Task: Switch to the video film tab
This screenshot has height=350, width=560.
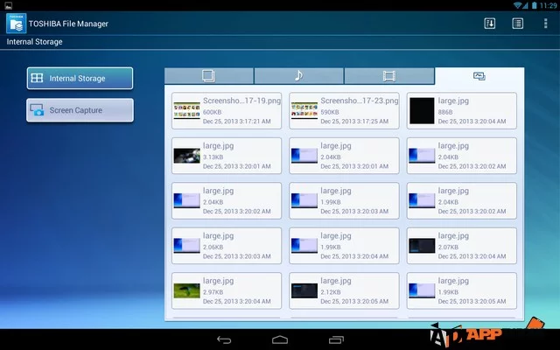Action: (x=389, y=76)
